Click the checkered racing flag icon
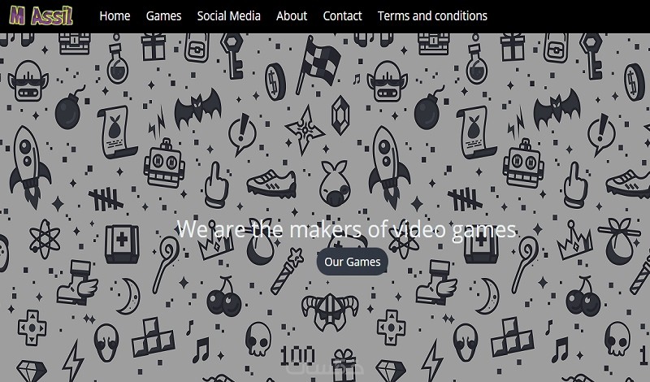Screen dimensions: 650x382 click(x=318, y=64)
